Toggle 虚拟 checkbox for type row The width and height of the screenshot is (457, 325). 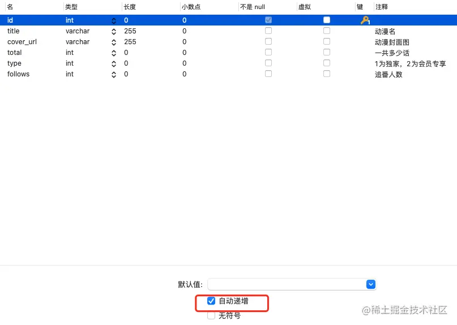(x=327, y=63)
